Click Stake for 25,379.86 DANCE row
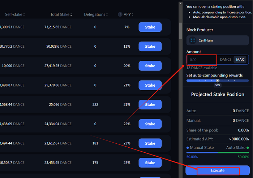Image resolution: width=253 pixels, height=178 pixels. [150, 85]
